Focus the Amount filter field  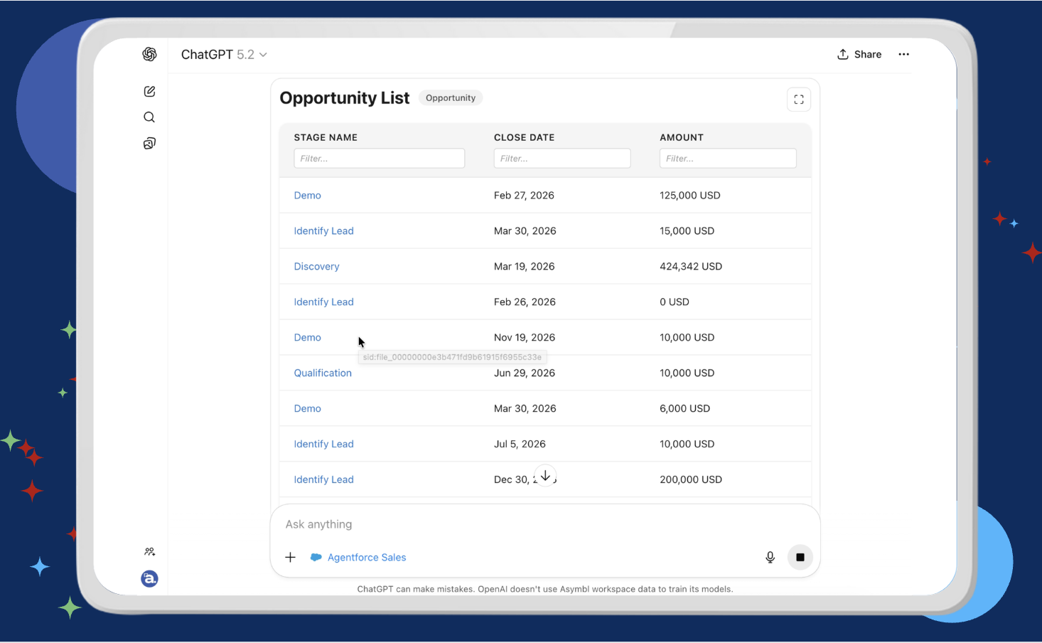(728, 158)
